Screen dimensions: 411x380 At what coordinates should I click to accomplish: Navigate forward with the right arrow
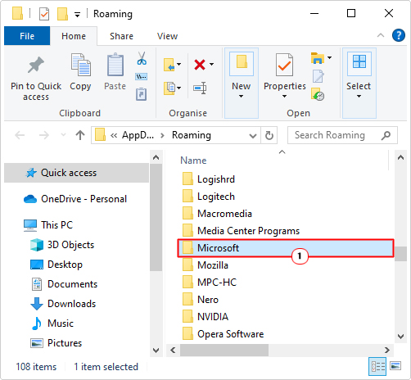coord(43,135)
